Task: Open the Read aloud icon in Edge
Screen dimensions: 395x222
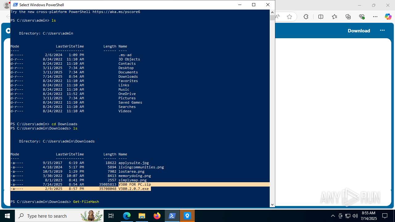Action: pyautogui.click(x=277, y=17)
